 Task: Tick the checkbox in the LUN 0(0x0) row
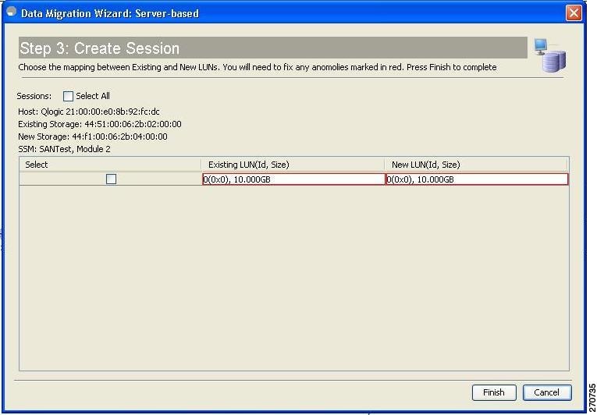pos(111,179)
